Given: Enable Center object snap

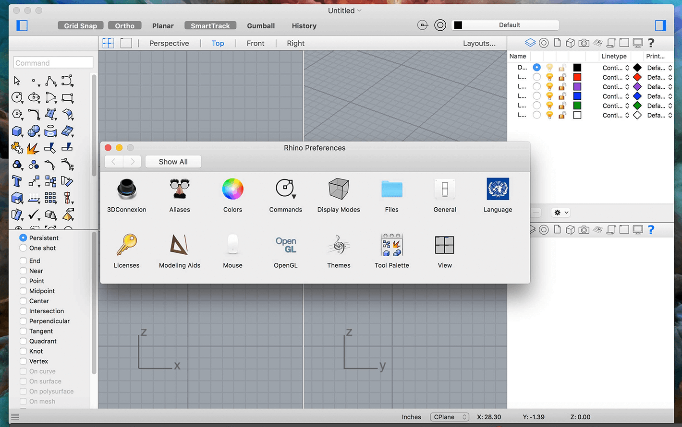Looking at the screenshot, I should (23, 301).
